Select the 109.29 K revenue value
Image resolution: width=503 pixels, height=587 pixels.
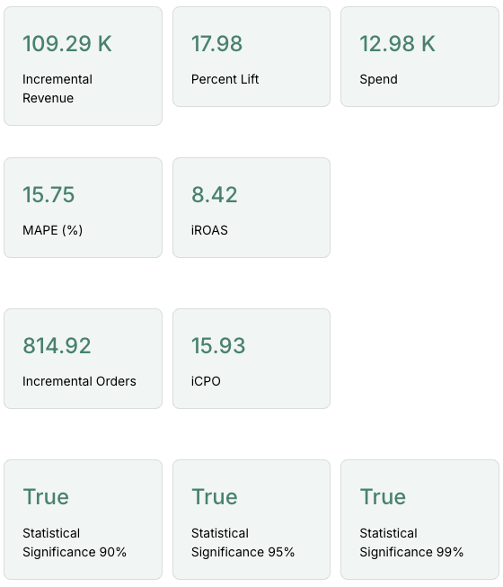pos(67,43)
